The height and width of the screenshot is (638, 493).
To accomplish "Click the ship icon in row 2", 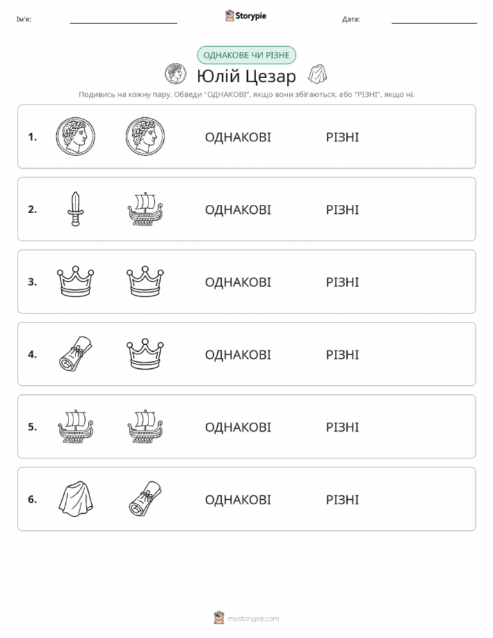I will click(x=145, y=209).
